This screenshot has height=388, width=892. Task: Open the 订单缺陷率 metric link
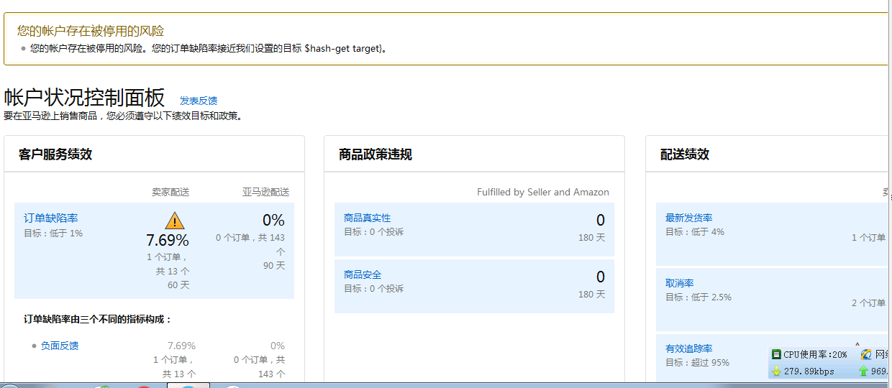[x=51, y=218]
